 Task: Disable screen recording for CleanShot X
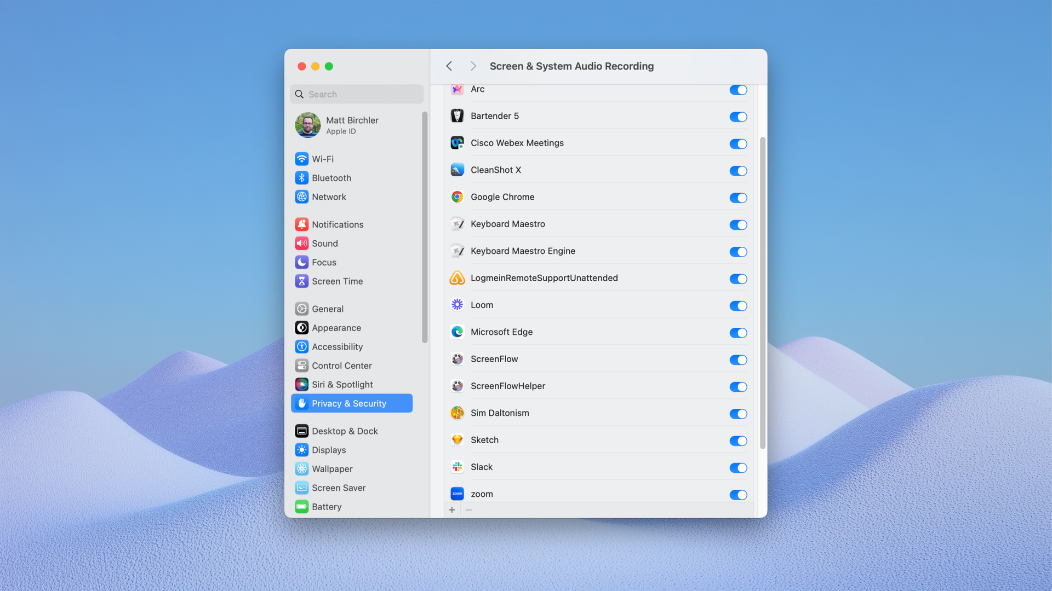(737, 171)
